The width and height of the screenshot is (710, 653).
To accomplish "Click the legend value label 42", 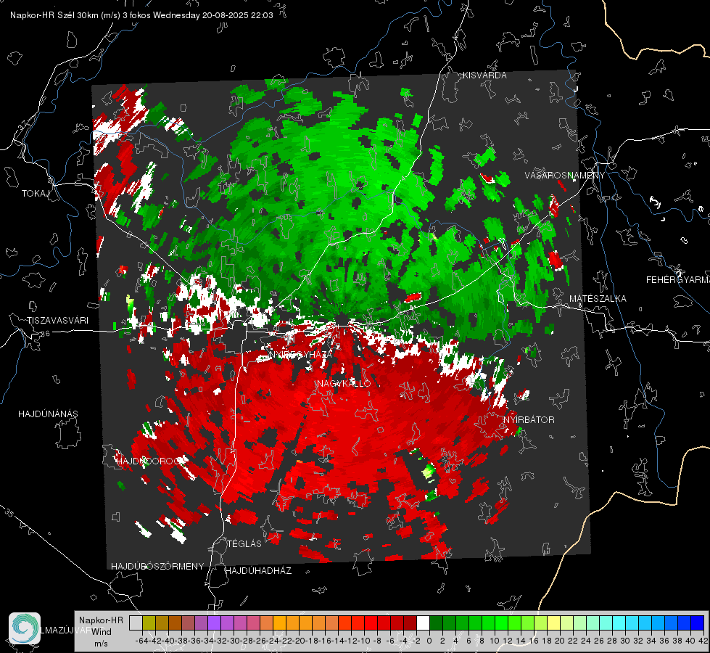I will tap(703, 641).
